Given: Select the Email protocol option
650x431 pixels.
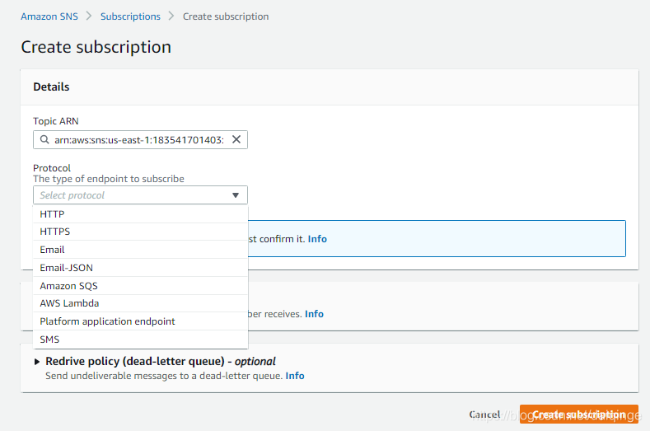Looking at the screenshot, I should 140,250.
